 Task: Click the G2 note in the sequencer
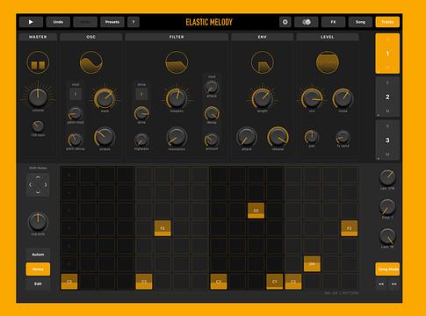[x=256, y=211]
